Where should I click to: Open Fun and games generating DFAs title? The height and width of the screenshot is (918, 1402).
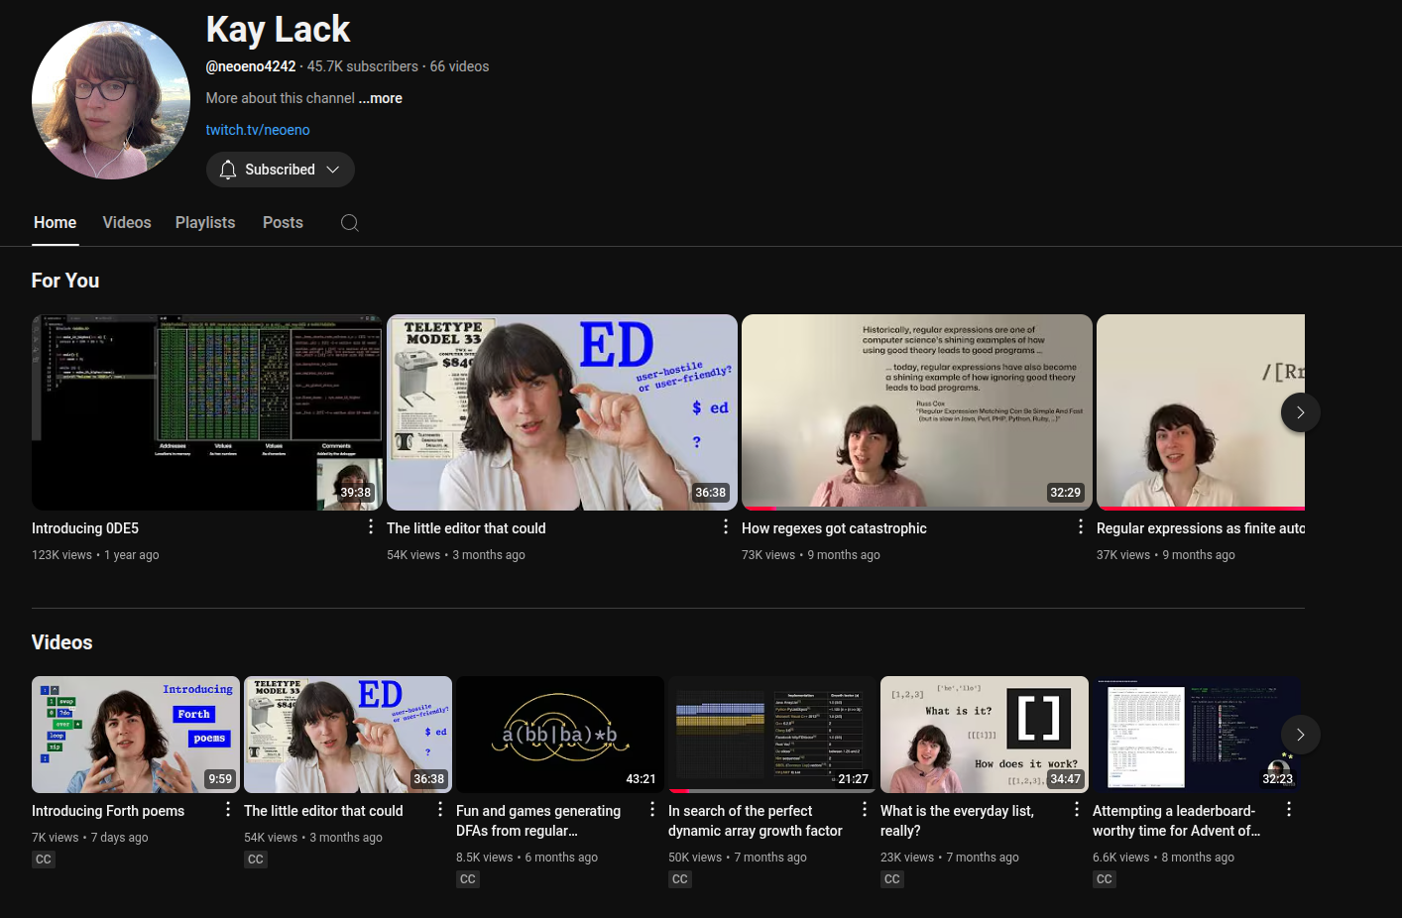click(538, 821)
